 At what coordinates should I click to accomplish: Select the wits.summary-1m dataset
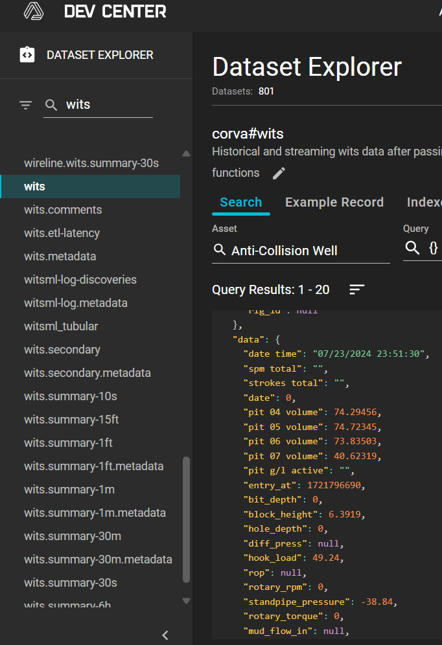click(x=69, y=490)
